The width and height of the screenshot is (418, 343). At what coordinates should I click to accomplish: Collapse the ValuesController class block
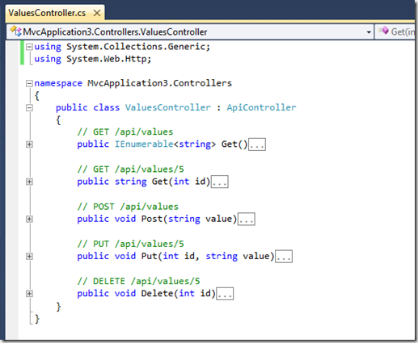pos(29,108)
